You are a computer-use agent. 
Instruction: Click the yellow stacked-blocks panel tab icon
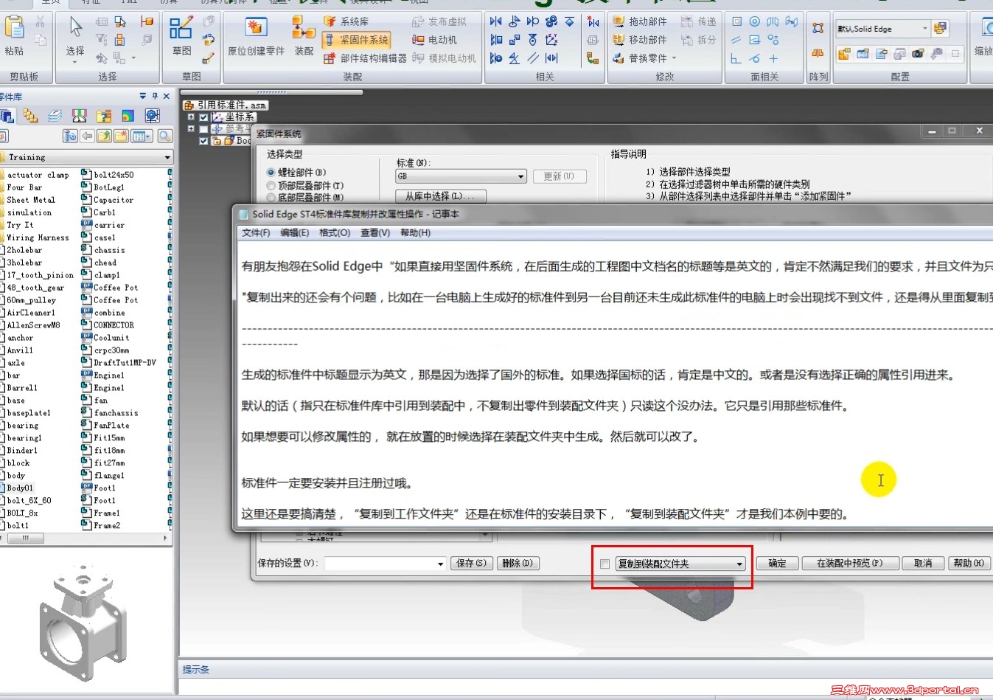click(x=30, y=116)
